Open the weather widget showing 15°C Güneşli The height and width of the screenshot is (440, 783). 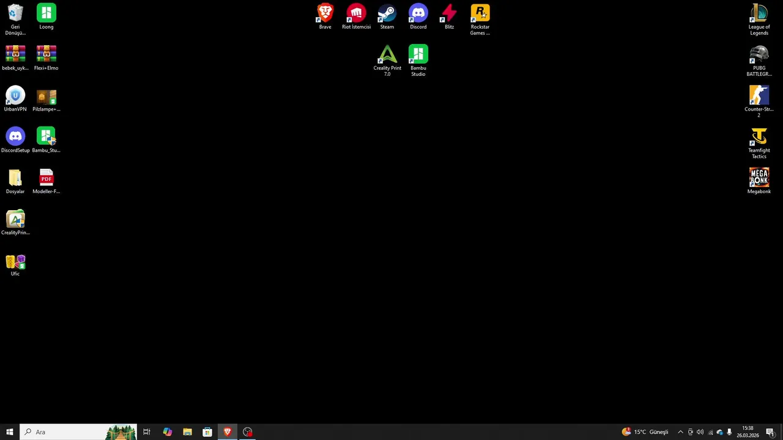[645, 432]
